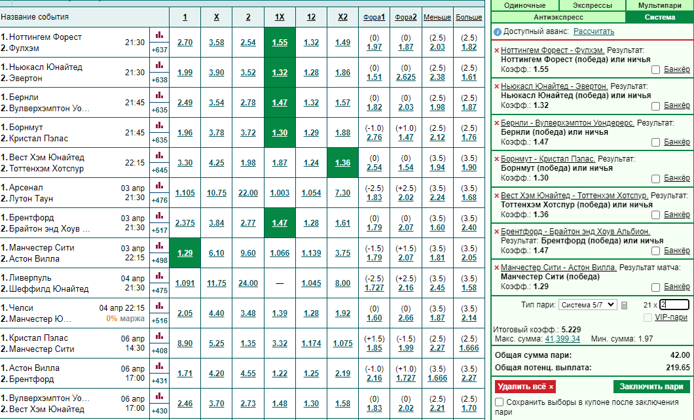This screenshot has width=694, height=420.
Task: Sort by the 1X column header
Action: (x=280, y=17)
